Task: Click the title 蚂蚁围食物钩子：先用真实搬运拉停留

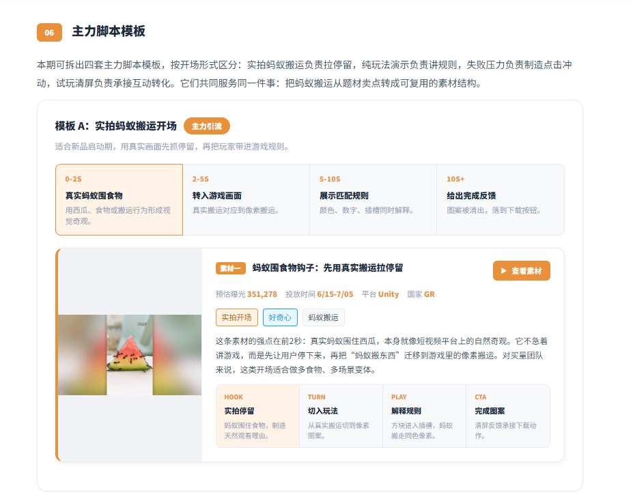Action: pos(328,268)
